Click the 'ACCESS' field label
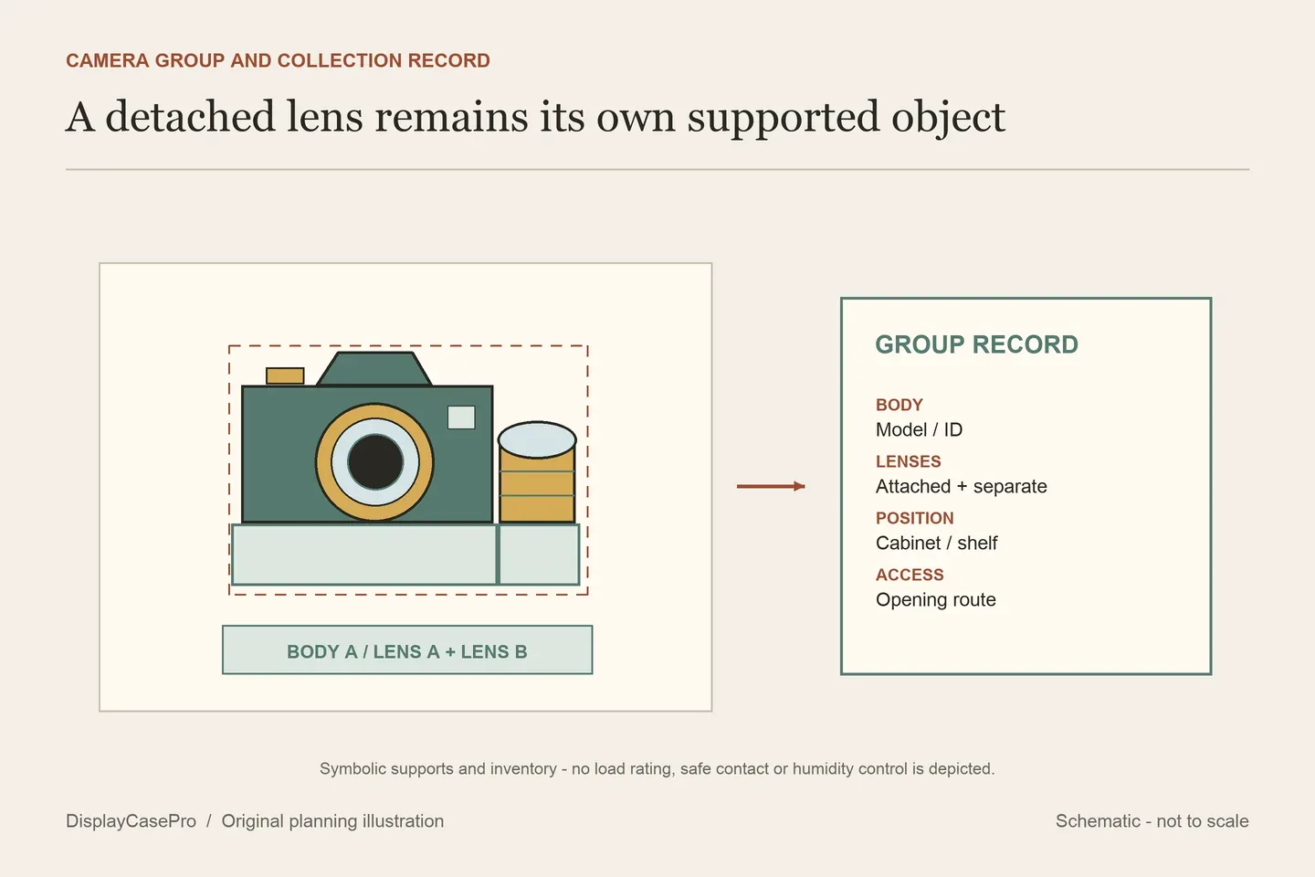This screenshot has height=877, width=1315. tap(910, 575)
